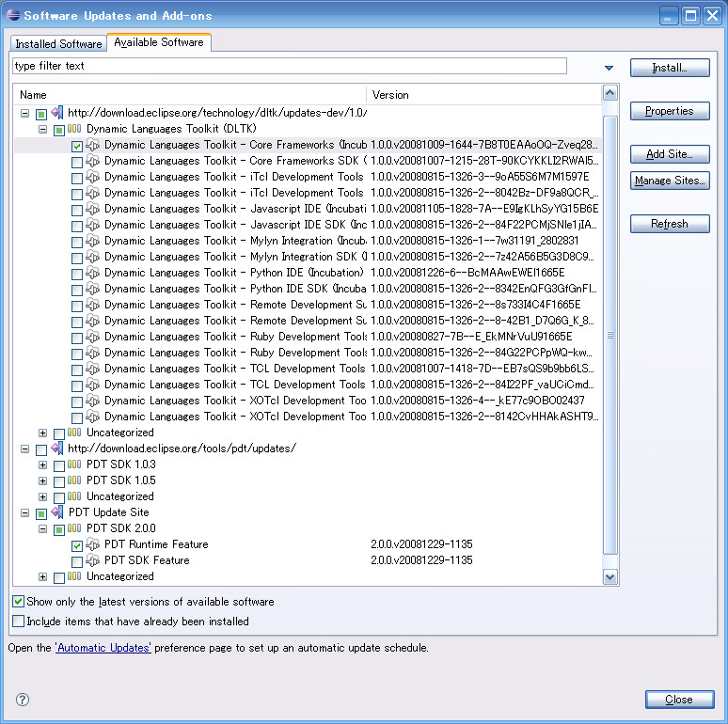Click the PDT SDK 1.0.5 category icon
728x724 pixels.
[x=74, y=480]
